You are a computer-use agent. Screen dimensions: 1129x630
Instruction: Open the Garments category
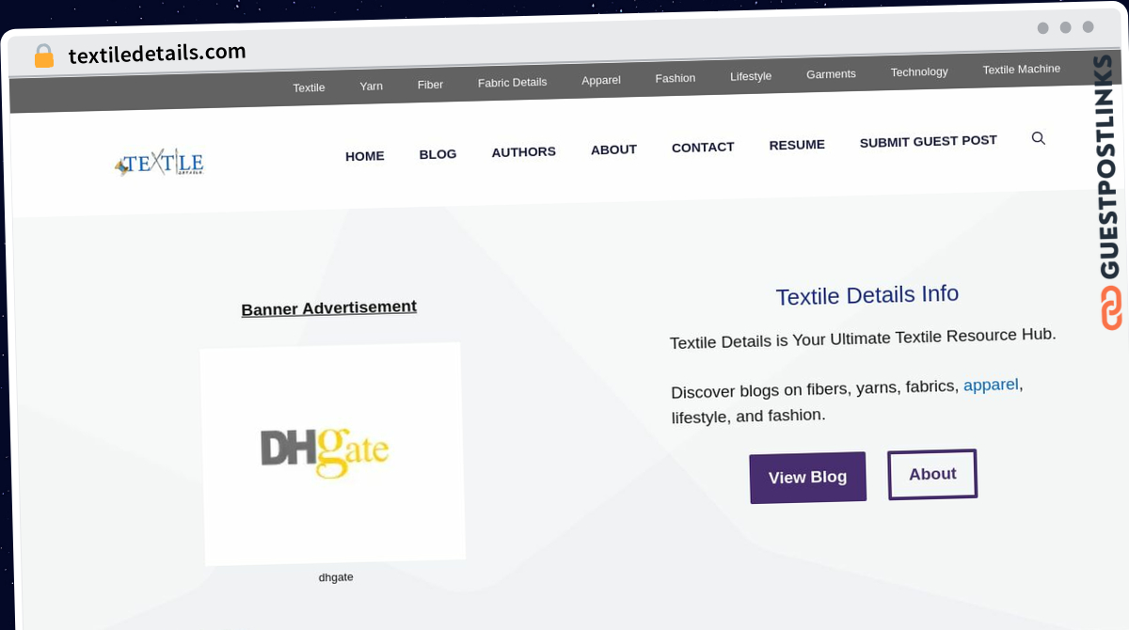coord(831,74)
